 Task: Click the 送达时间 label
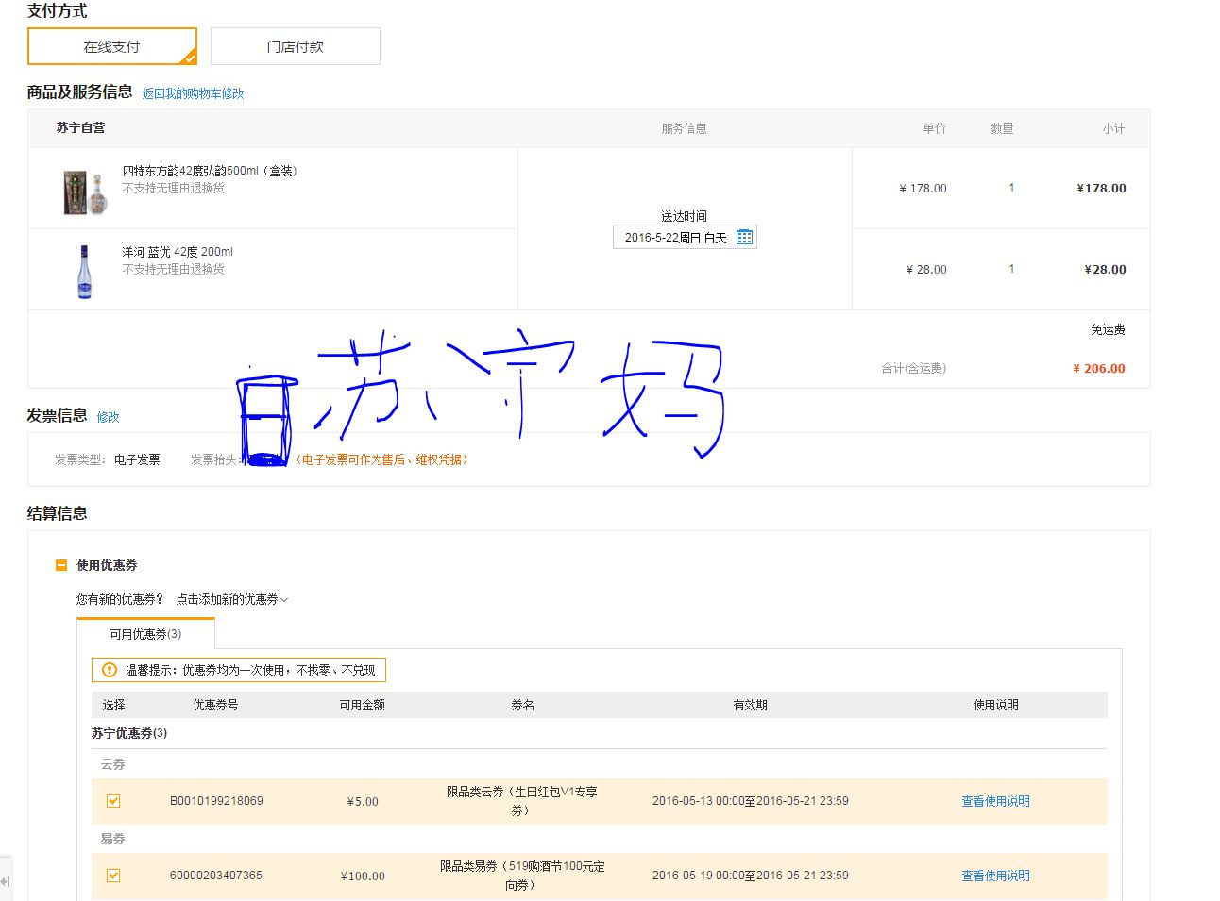(684, 216)
